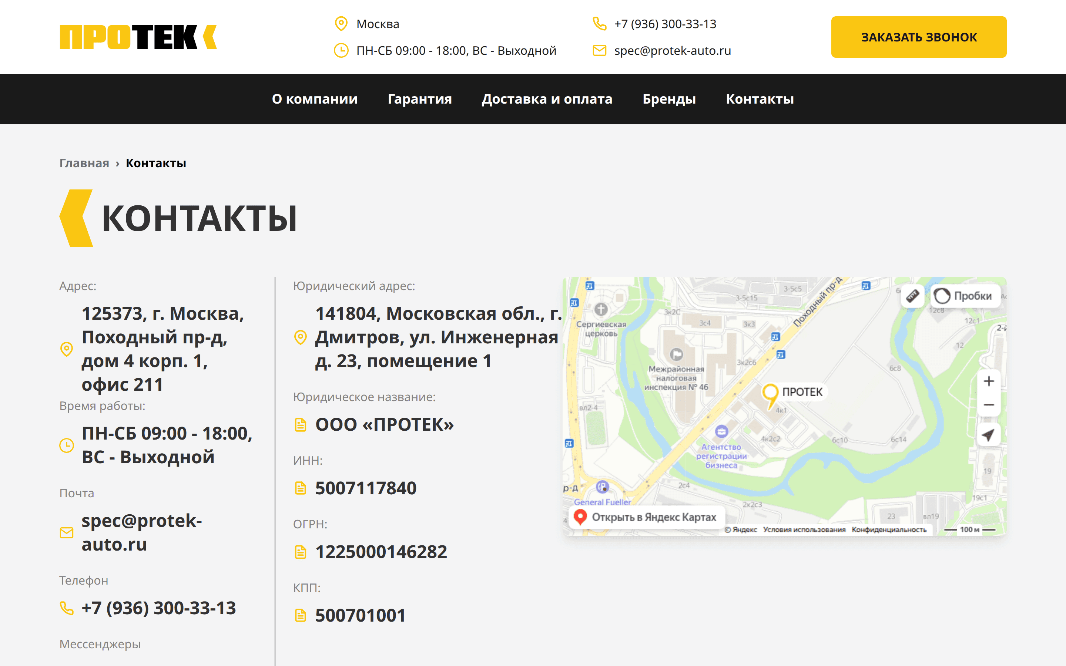Click the Походный пр-д street label on map
Viewport: 1066px width, 666px height.
point(817,302)
